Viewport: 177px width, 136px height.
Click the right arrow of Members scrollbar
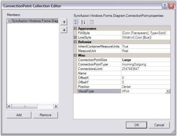tap(56, 106)
